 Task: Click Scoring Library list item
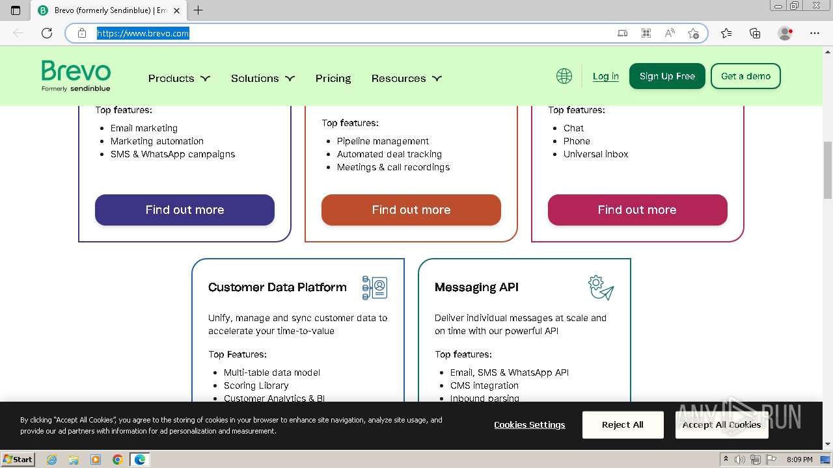pos(256,385)
